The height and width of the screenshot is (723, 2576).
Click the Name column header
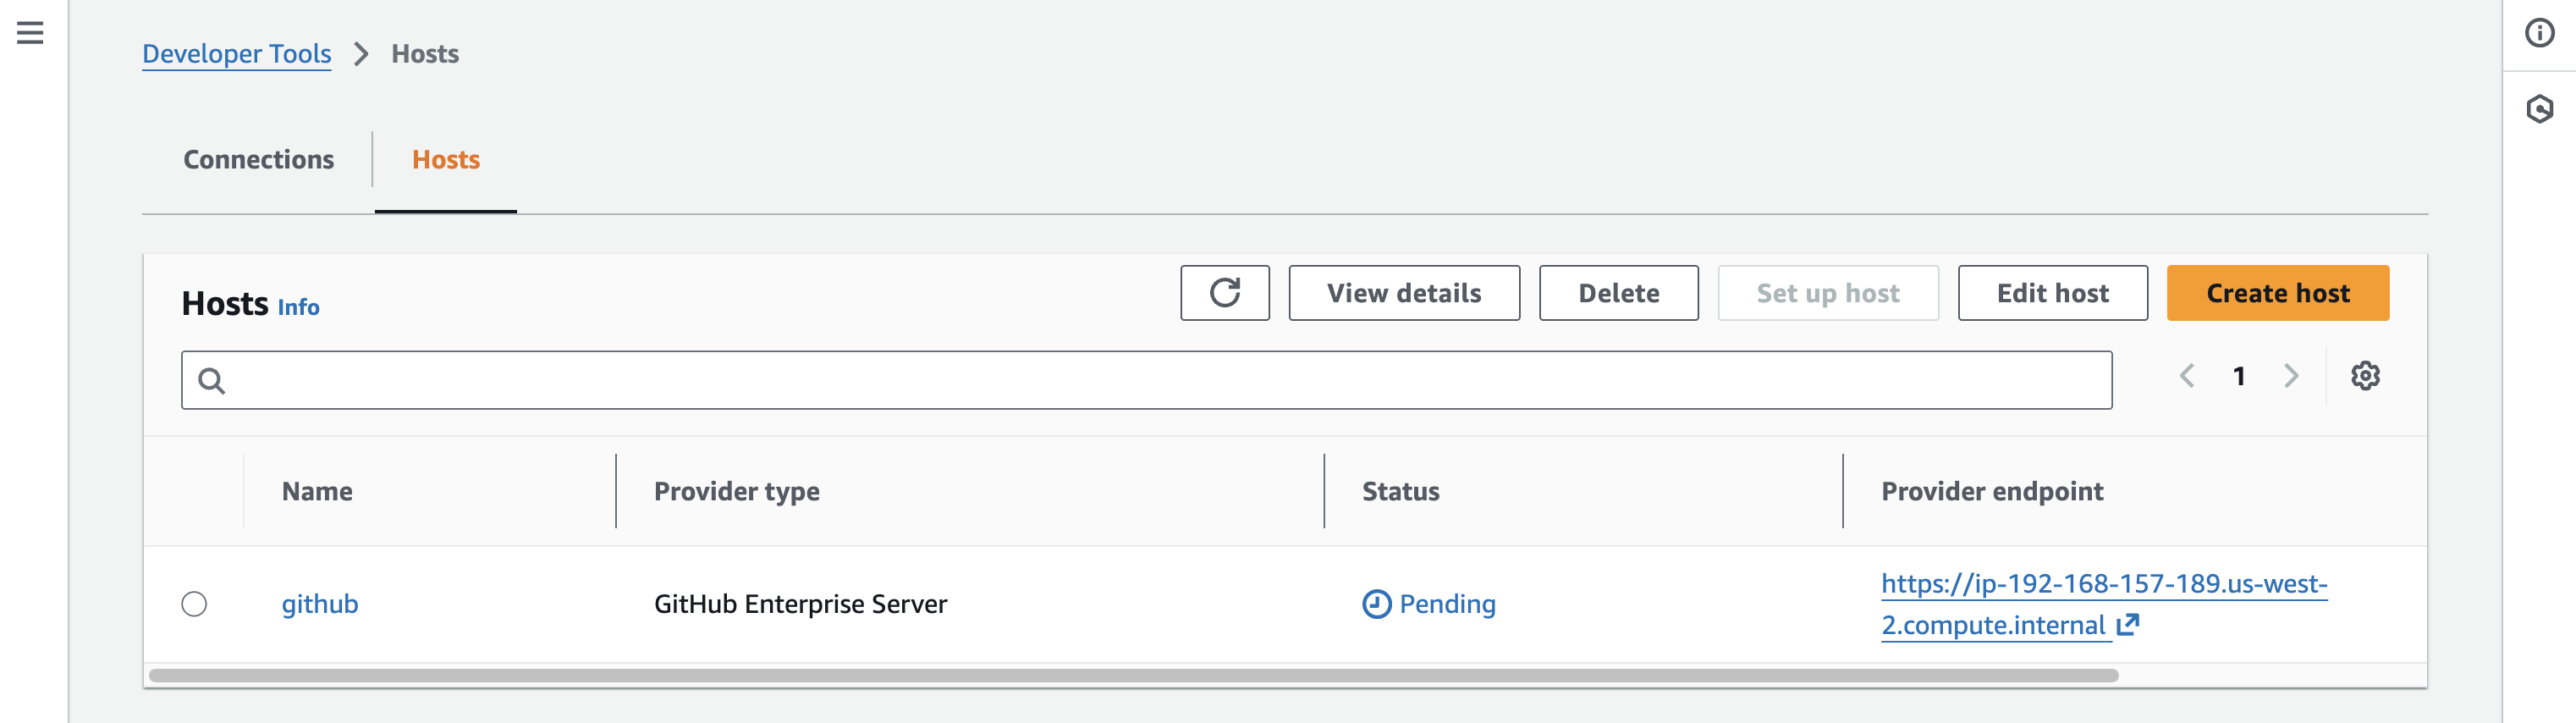317,491
